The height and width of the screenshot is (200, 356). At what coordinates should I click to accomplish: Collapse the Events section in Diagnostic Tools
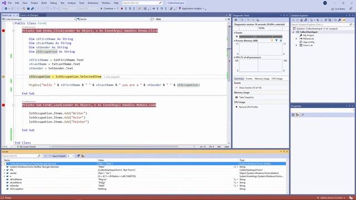[235, 33]
